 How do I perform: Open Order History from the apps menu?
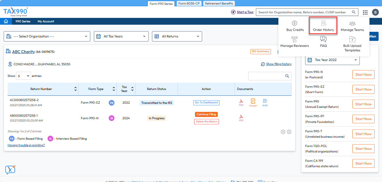pyautogui.click(x=323, y=26)
